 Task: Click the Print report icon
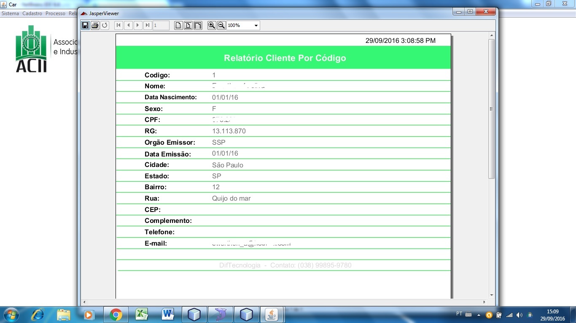click(x=95, y=25)
